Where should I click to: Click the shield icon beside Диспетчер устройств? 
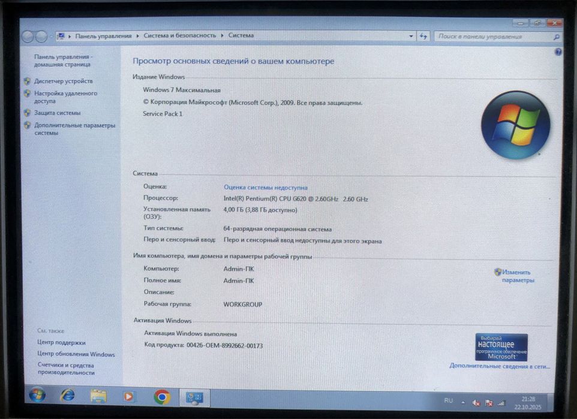(x=27, y=81)
